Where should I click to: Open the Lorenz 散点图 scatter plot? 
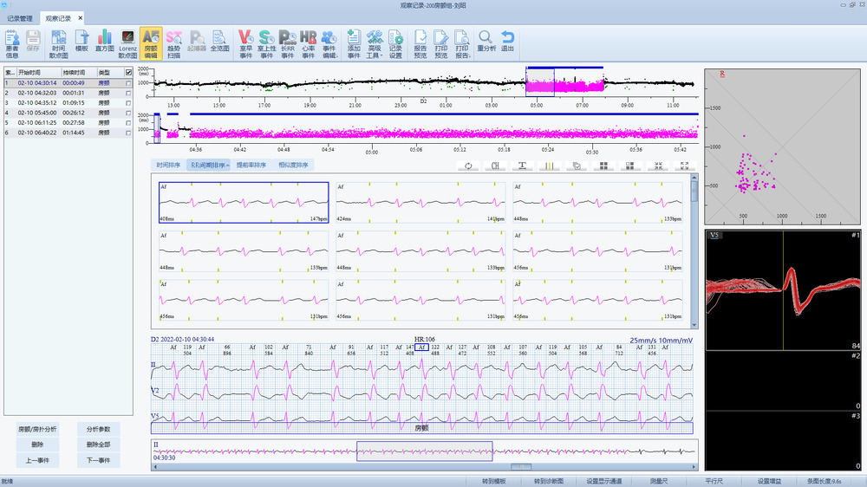pyautogui.click(x=127, y=42)
